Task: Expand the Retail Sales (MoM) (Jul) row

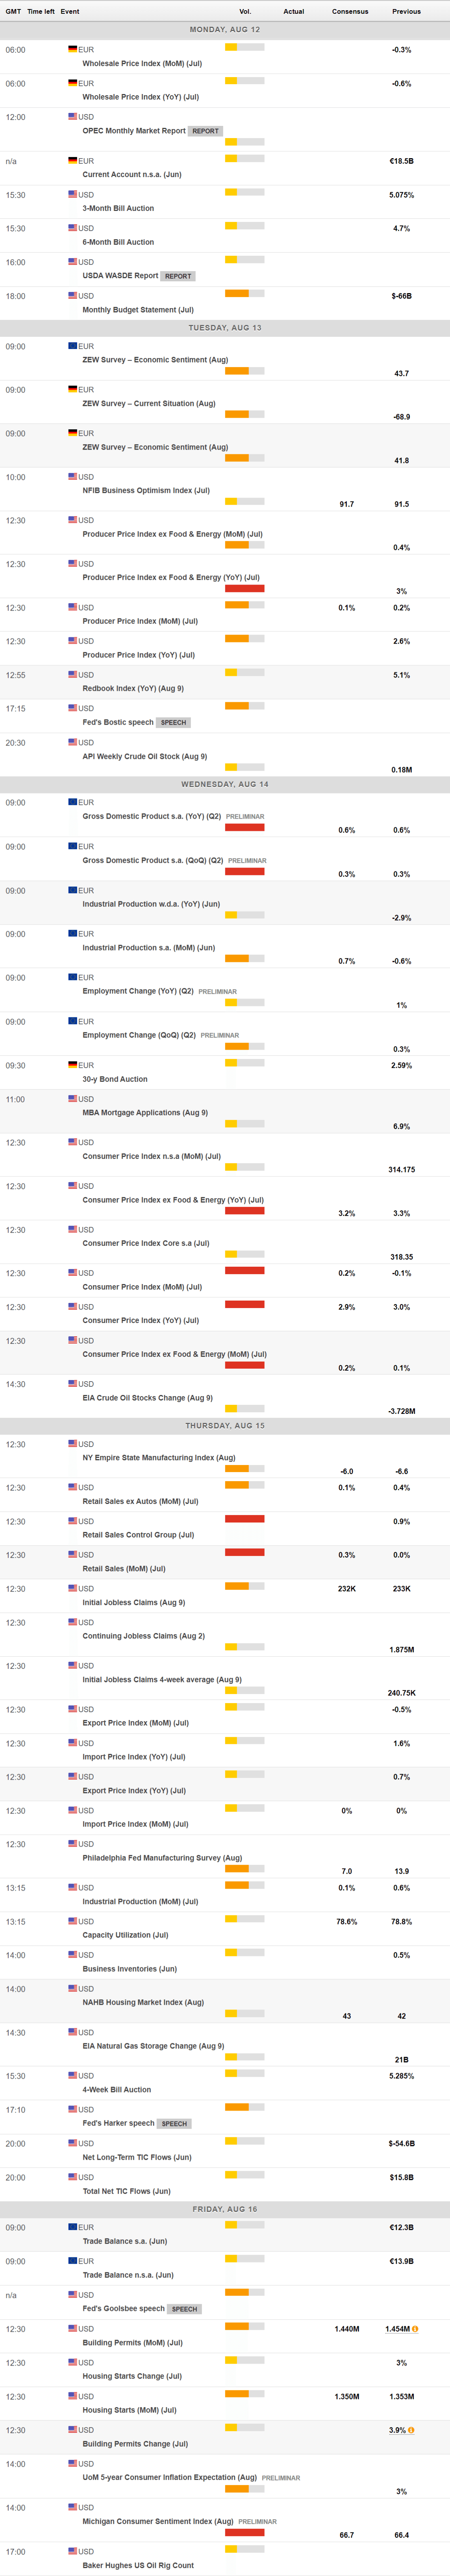Action: coord(124,1568)
